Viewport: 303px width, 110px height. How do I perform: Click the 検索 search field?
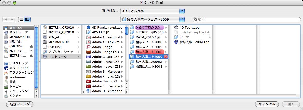point(248,19)
